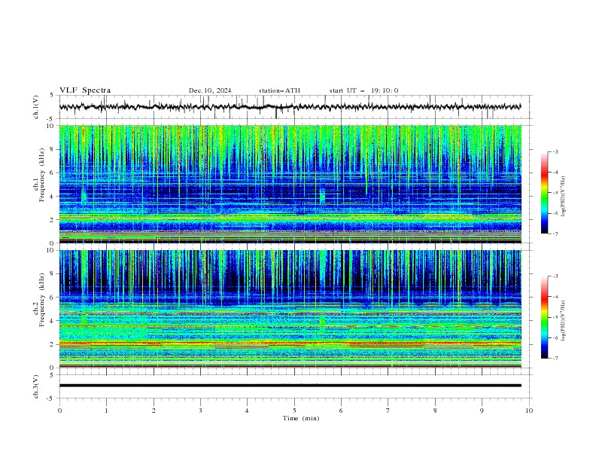Image resolution: width=596 pixels, height=461 pixels.
Task: Click the ch.2 PSD color bar
Action: pyautogui.click(x=544, y=317)
